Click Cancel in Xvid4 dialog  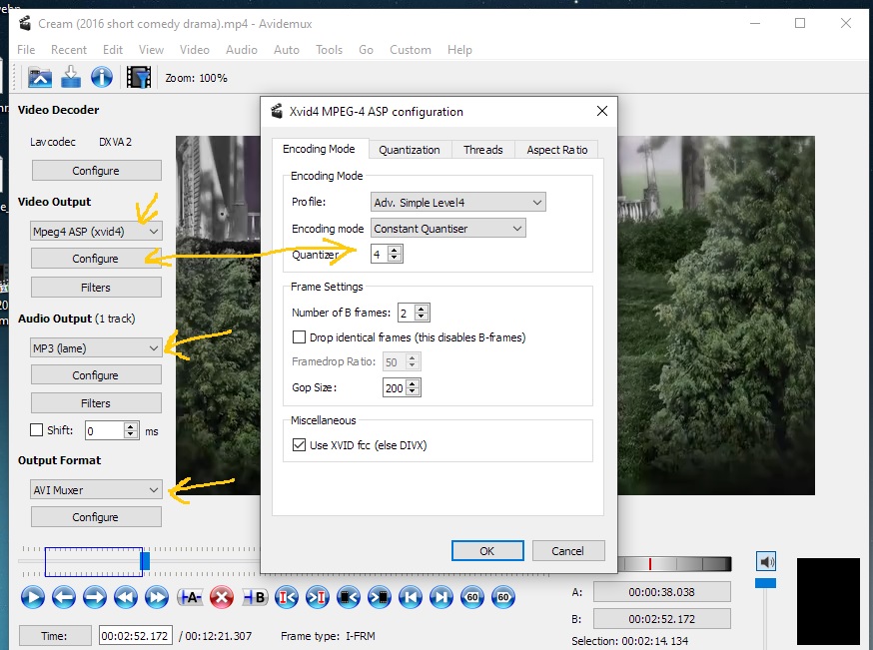pos(568,551)
